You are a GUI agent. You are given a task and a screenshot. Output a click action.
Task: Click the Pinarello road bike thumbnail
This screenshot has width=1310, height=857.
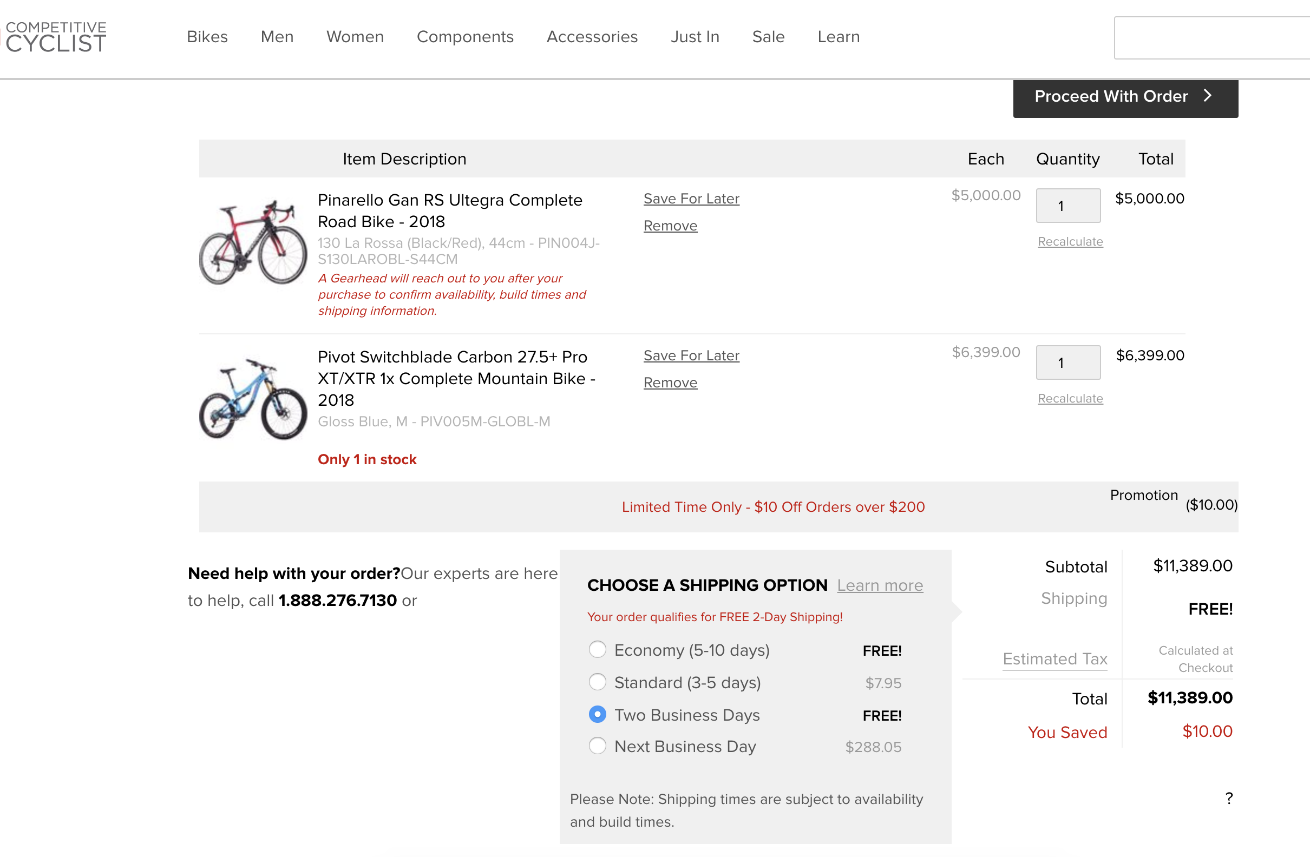[253, 242]
